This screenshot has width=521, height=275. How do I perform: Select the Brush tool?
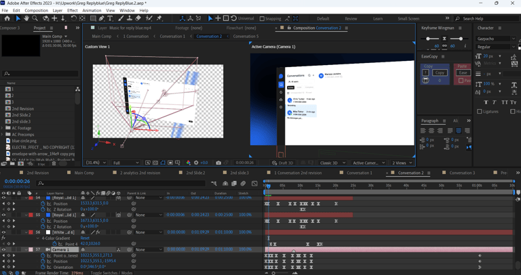pos(121,18)
